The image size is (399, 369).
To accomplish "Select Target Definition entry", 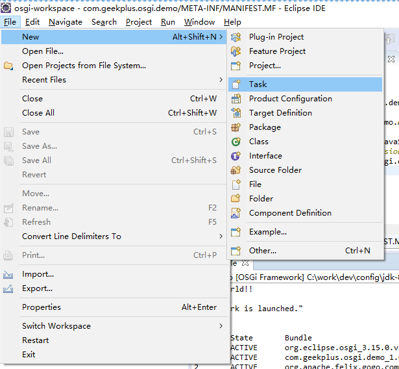I will pyautogui.click(x=305, y=113).
